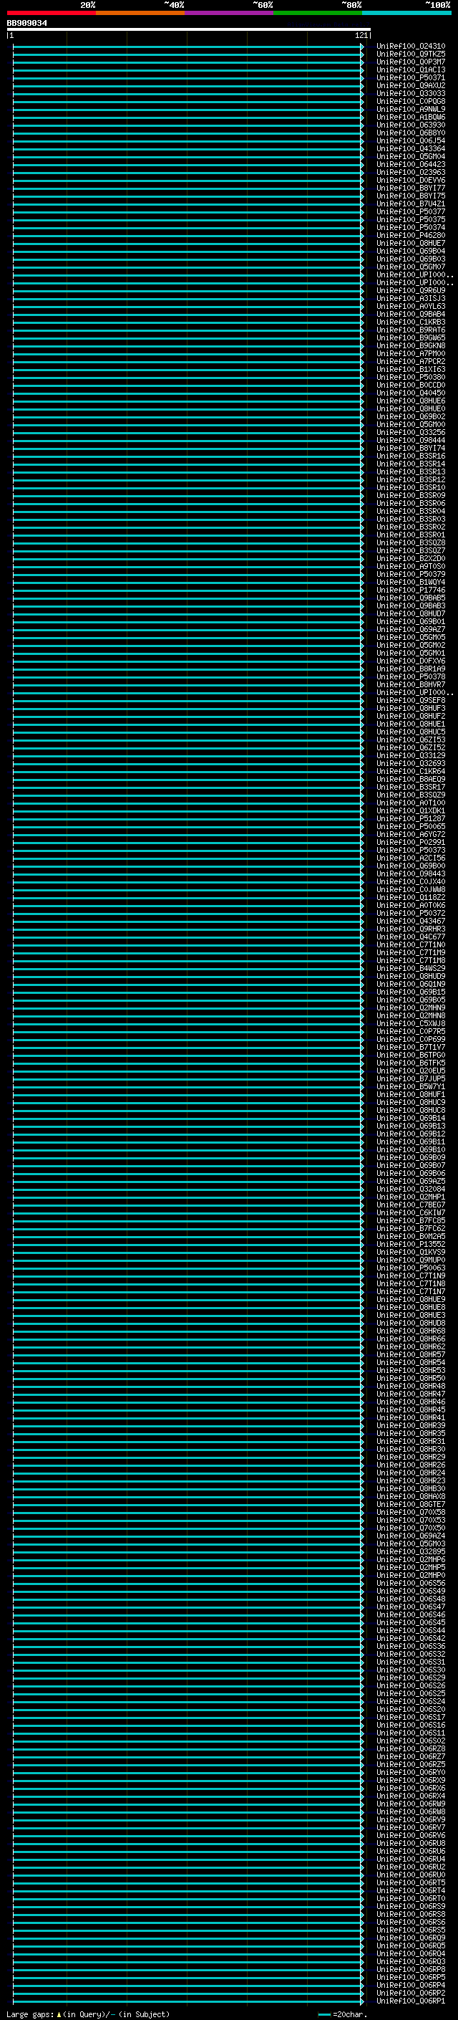Click the green ~80% identity legend segment

click(318, 13)
